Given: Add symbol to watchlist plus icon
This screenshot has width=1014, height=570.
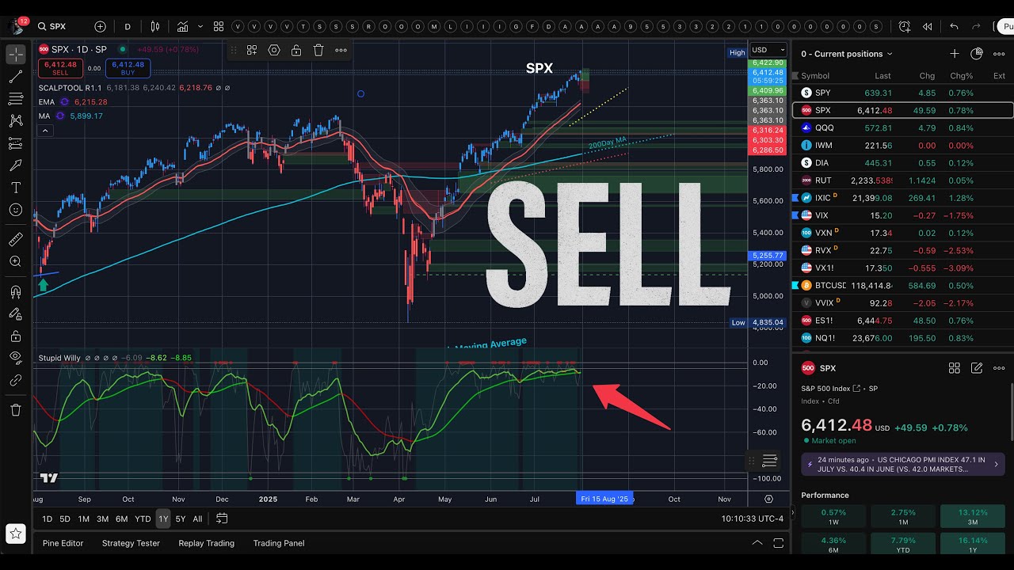Looking at the screenshot, I should (955, 54).
